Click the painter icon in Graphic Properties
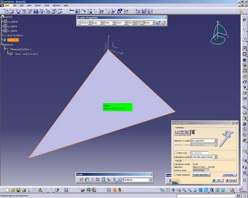248x198 pixels. click(x=158, y=23)
